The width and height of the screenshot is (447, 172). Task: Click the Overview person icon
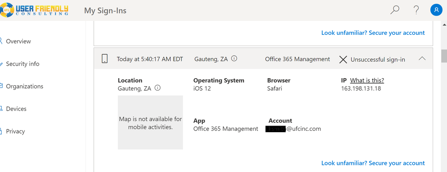tap(1, 41)
